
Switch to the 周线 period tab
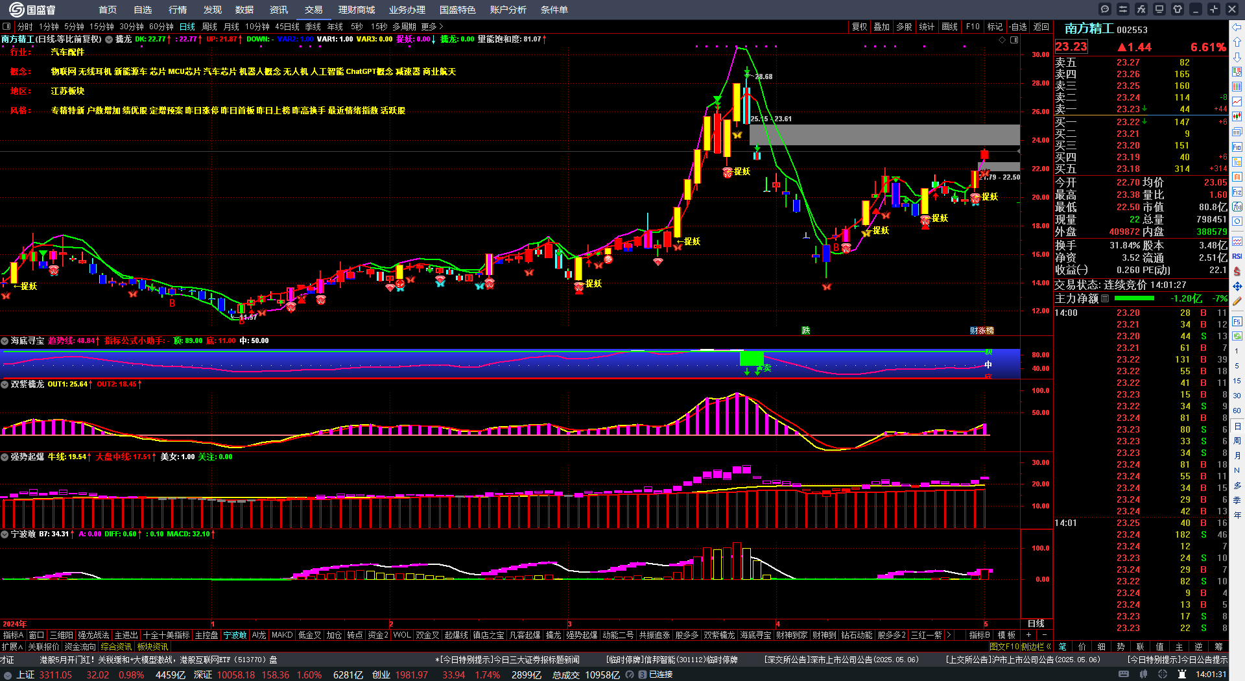point(209,27)
